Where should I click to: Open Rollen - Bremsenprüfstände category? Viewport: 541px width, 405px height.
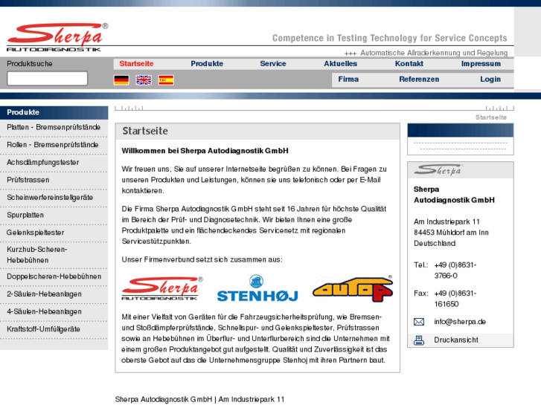[x=54, y=145]
